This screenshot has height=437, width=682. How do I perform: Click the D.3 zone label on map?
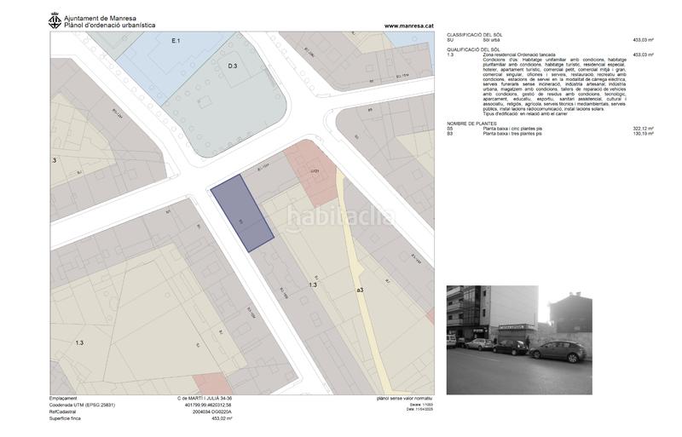[232, 66]
